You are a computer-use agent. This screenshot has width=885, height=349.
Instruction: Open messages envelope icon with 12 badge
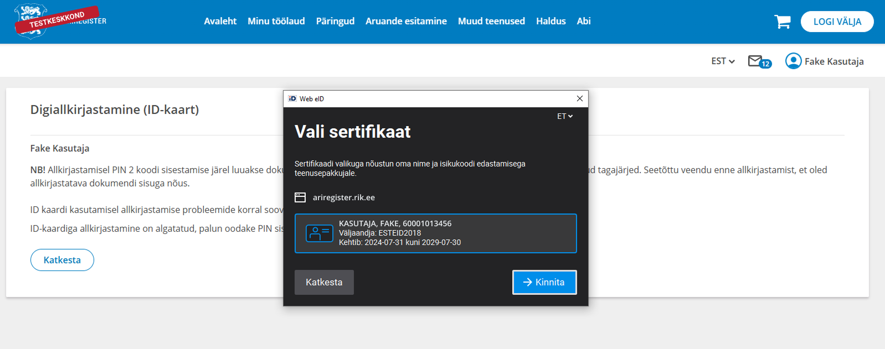[759, 61]
